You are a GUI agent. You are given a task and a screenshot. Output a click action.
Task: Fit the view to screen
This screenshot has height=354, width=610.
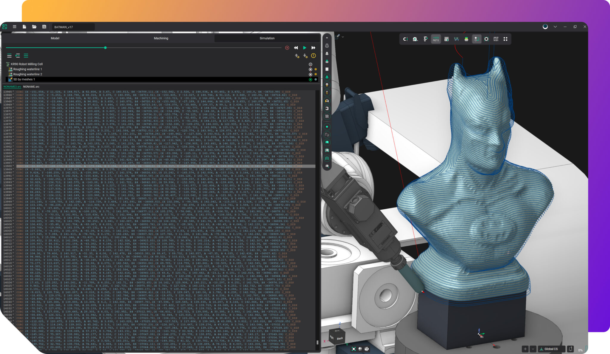pyautogui.click(x=354, y=349)
